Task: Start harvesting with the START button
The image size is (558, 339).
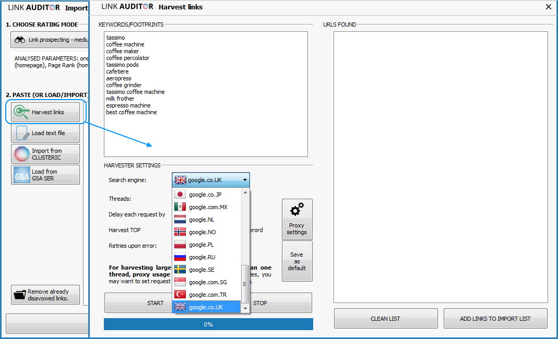Action: pyautogui.click(x=138, y=302)
